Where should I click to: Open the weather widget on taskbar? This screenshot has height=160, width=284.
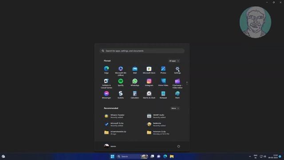click(x=4, y=156)
